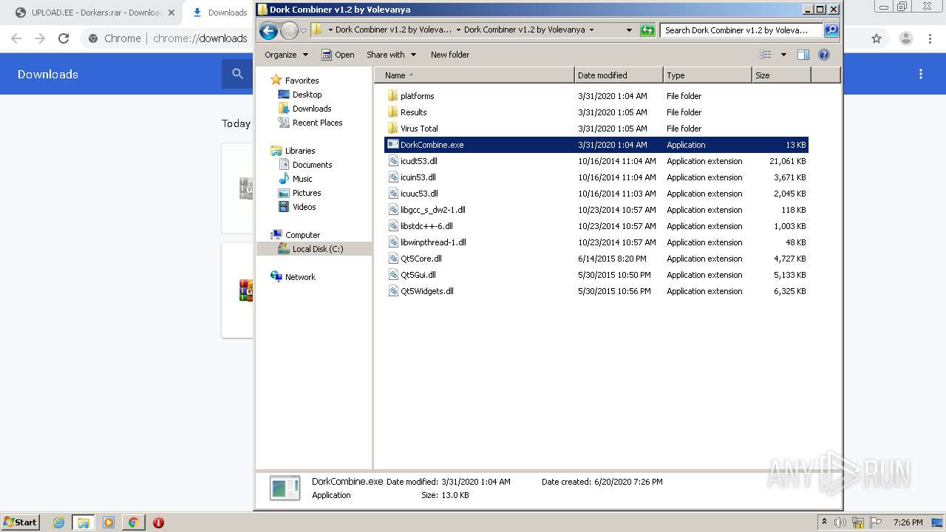Close the UPLOAD.EE Chrome tab

point(171,13)
